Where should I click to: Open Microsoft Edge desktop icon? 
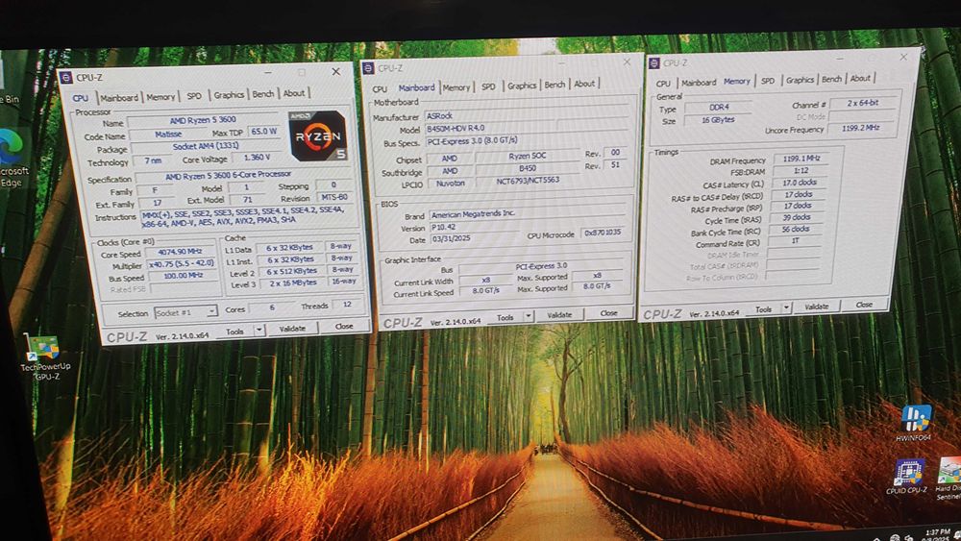[x=11, y=159]
